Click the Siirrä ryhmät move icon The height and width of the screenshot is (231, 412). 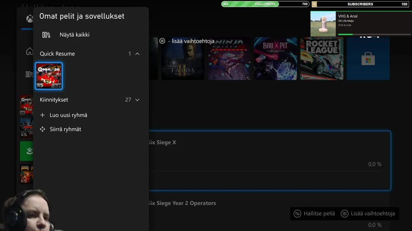(42, 129)
